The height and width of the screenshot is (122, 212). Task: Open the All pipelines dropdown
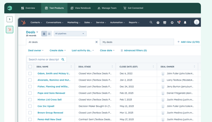[70, 33]
